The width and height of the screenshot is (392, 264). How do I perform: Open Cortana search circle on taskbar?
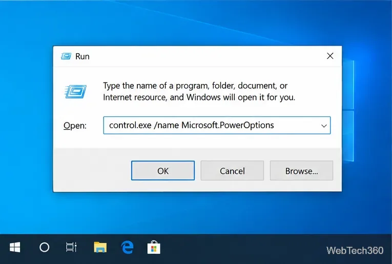[44, 248]
